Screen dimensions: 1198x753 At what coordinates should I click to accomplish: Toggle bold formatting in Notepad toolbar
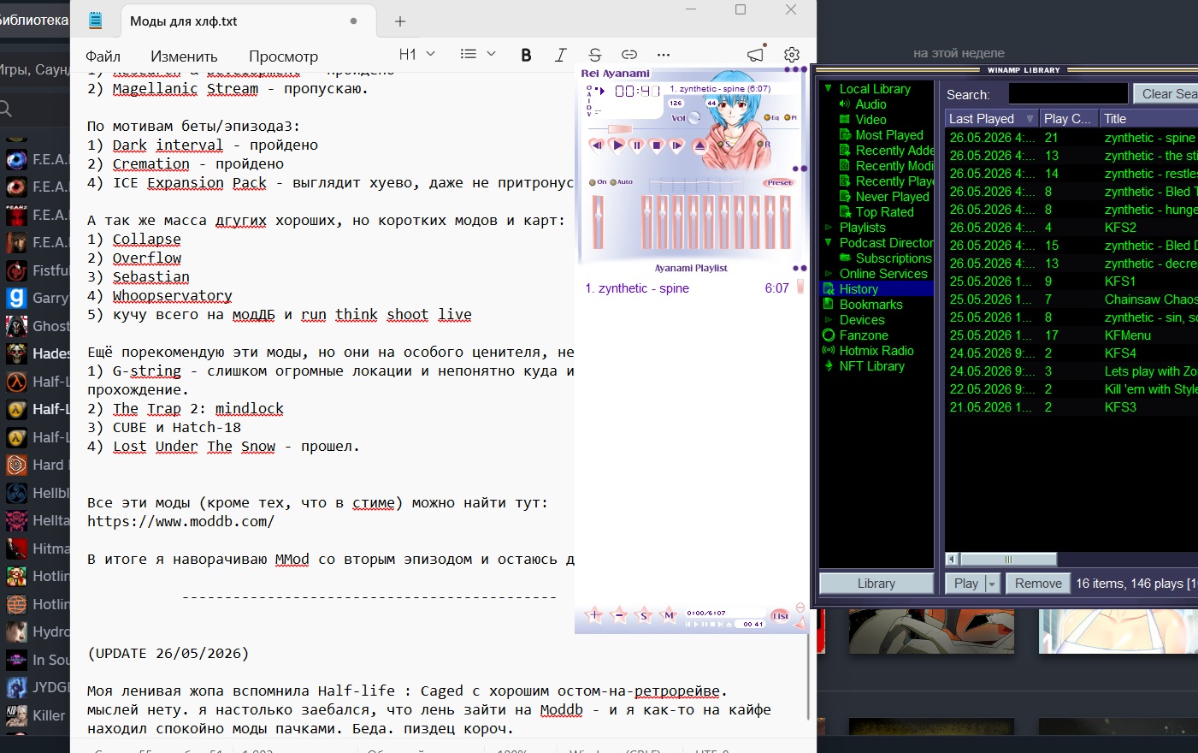tap(526, 55)
